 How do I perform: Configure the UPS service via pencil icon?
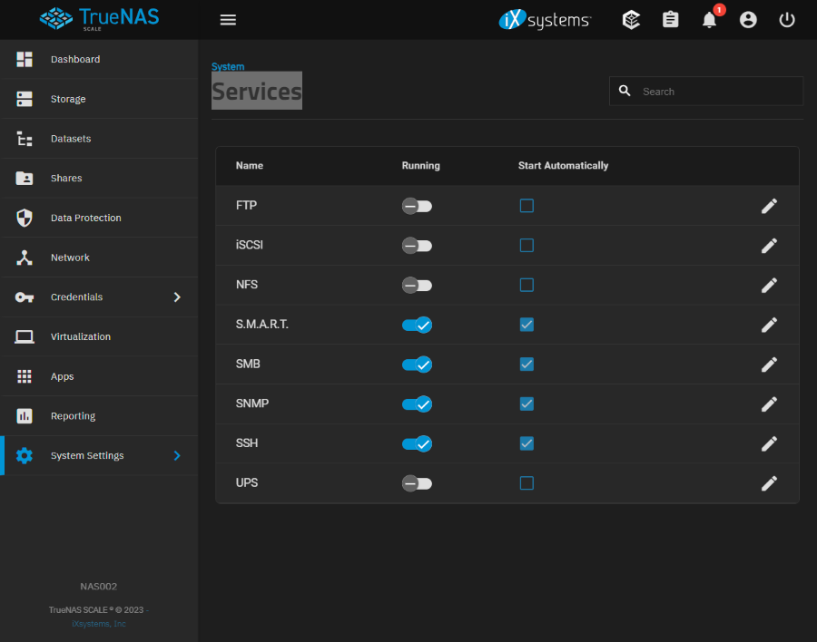769,483
